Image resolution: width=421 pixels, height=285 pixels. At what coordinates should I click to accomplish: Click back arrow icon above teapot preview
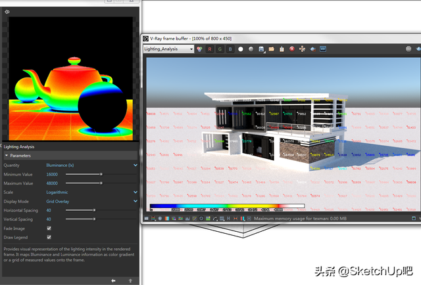(x=7, y=12)
